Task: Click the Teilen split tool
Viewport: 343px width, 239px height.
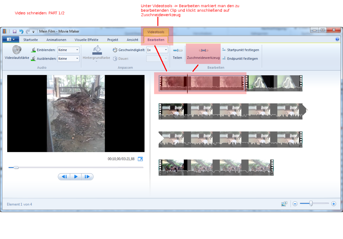Action: [x=177, y=53]
